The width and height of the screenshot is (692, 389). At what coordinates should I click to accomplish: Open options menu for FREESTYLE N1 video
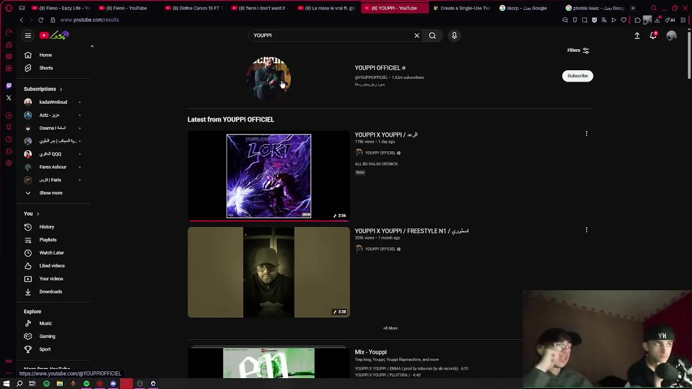(587, 230)
